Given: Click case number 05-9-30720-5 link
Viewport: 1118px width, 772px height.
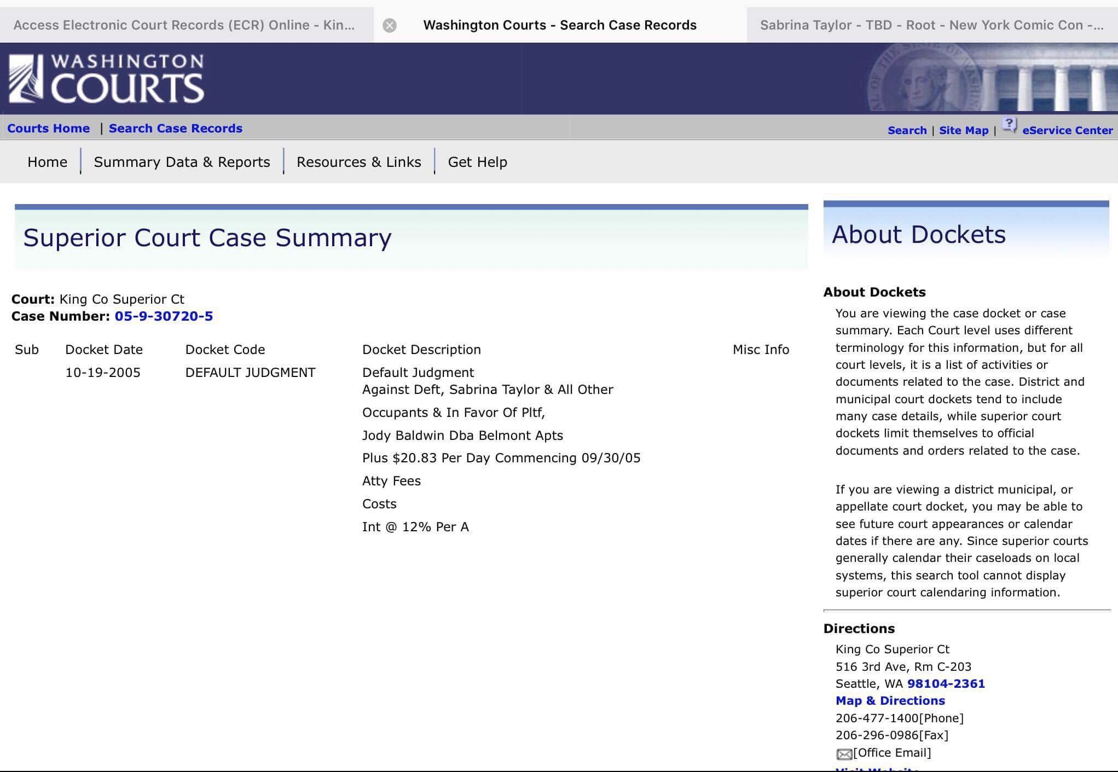Looking at the screenshot, I should point(164,316).
